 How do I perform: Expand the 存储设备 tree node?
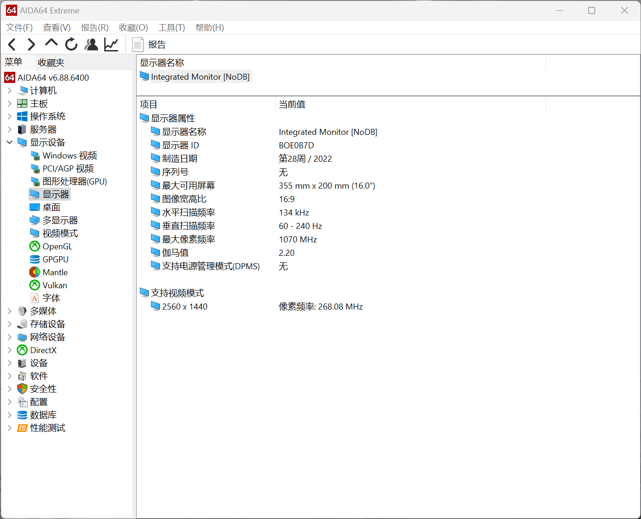point(9,324)
